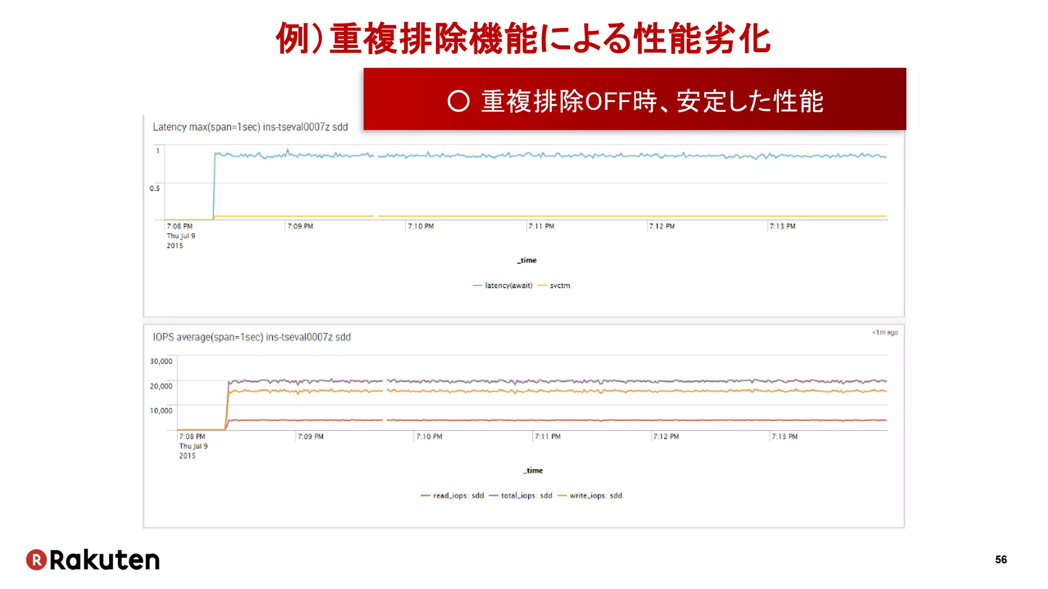This screenshot has width=1048, height=589.
Task: Click the 10,000 y-axis label
Action: pyautogui.click(x=161, y=411)
